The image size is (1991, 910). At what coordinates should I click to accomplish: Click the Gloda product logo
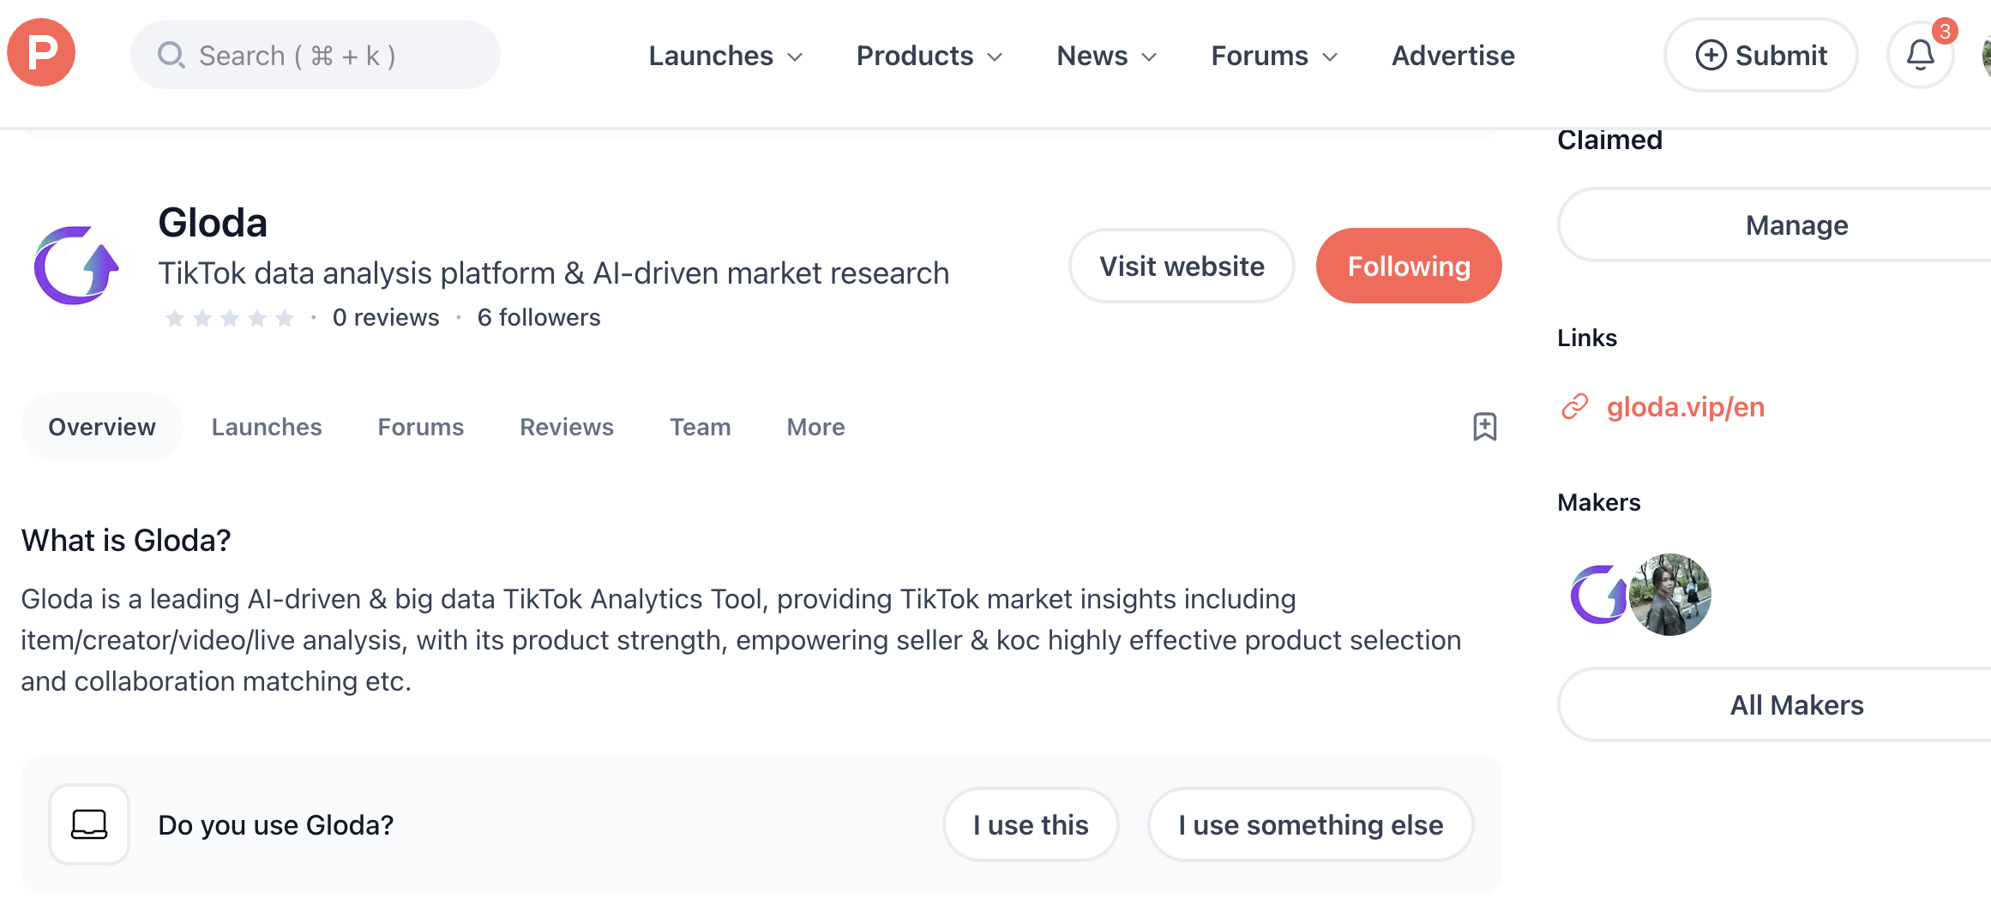(x=75, y=266)
